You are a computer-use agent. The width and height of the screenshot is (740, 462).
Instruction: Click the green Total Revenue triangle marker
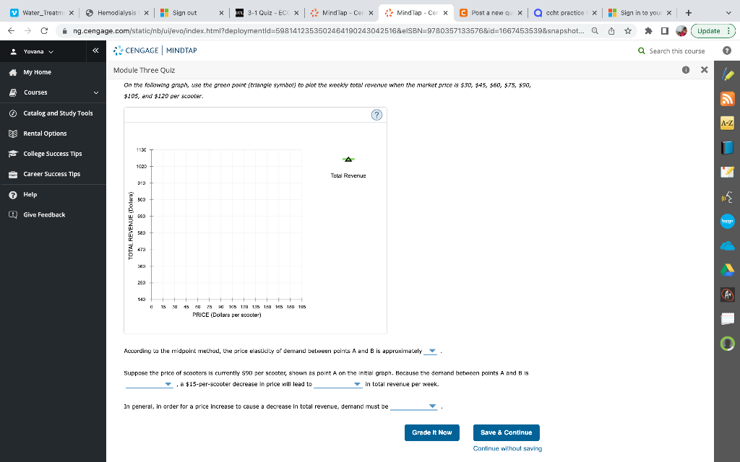pos(348,160)
